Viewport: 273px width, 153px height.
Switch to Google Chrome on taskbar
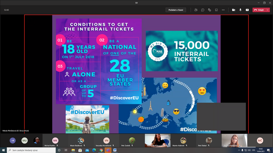coord(101,150)
